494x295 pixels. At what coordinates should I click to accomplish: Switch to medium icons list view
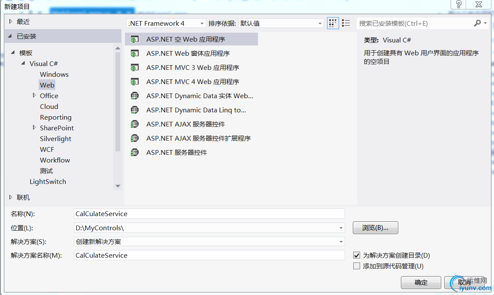click(x=346, y=23)
